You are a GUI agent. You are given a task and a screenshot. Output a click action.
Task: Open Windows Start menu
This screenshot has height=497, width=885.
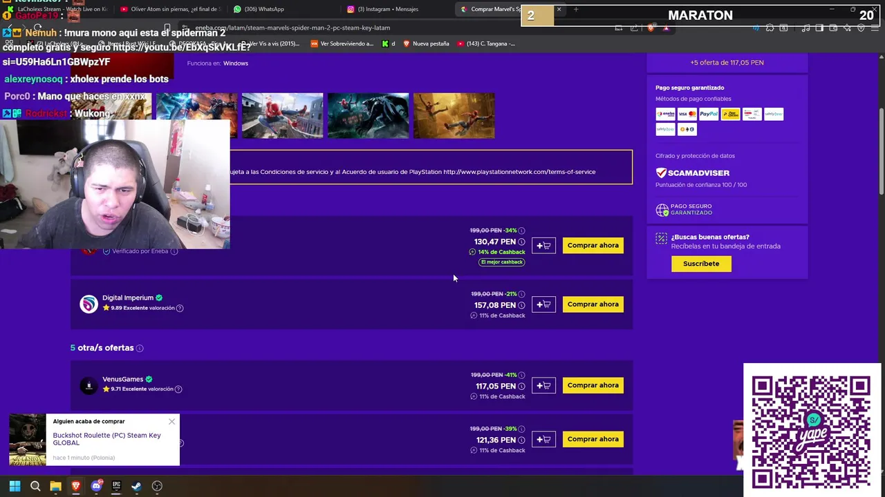(x=15, y=486)
